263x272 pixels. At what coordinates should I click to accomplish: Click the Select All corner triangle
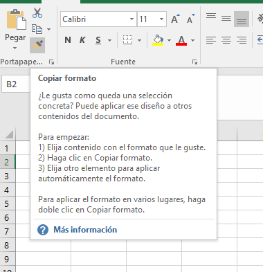tap(9, 134)
